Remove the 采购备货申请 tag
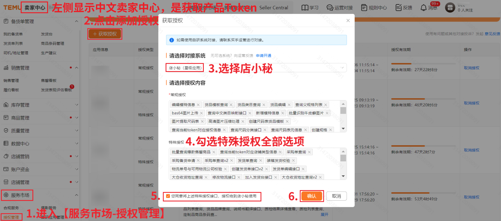The image size is (501, 221). click(x=198, y=160)
